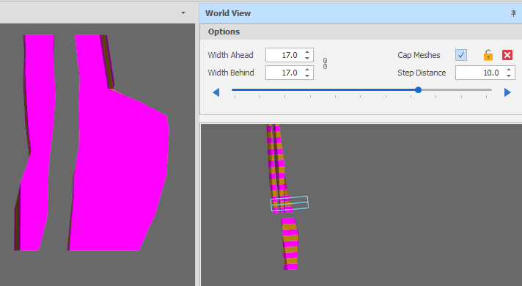Viewport: 522px width, 286px height.
Task: Step slider backward with left blue arrow
Action: 216,92
